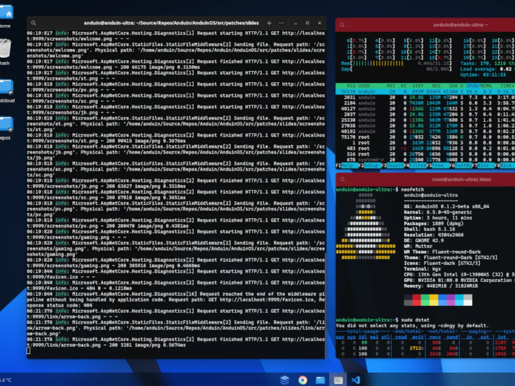
Task: Click the stacked layers icon in the taskbar
Action: pyautogui.click(x=285, y=379)
